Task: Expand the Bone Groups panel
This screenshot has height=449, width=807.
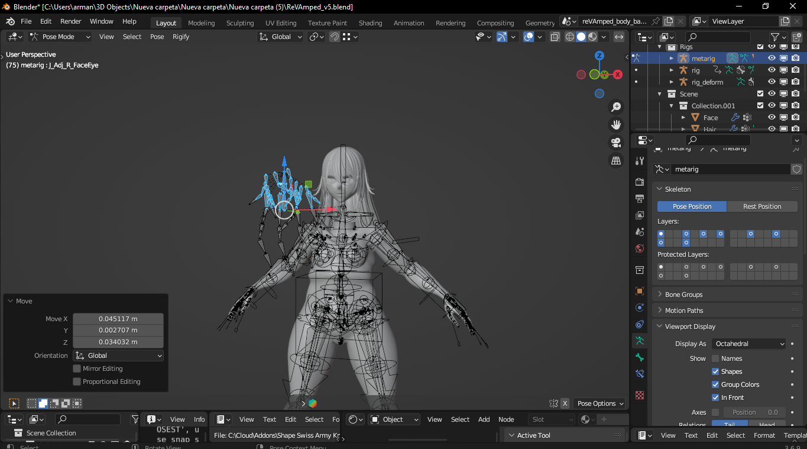Action: [x=683, y=295]
